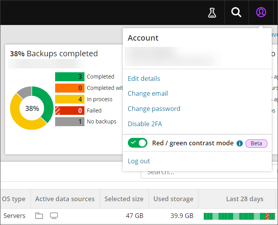Toggle Red / green contrast mode switch

pos(138,143)
